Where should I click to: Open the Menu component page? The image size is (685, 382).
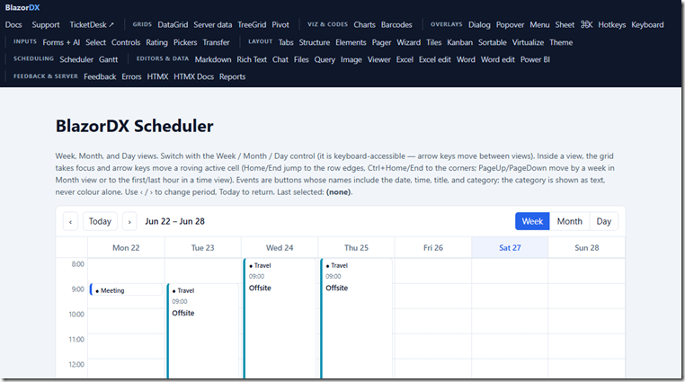click(x=539, y=25)
